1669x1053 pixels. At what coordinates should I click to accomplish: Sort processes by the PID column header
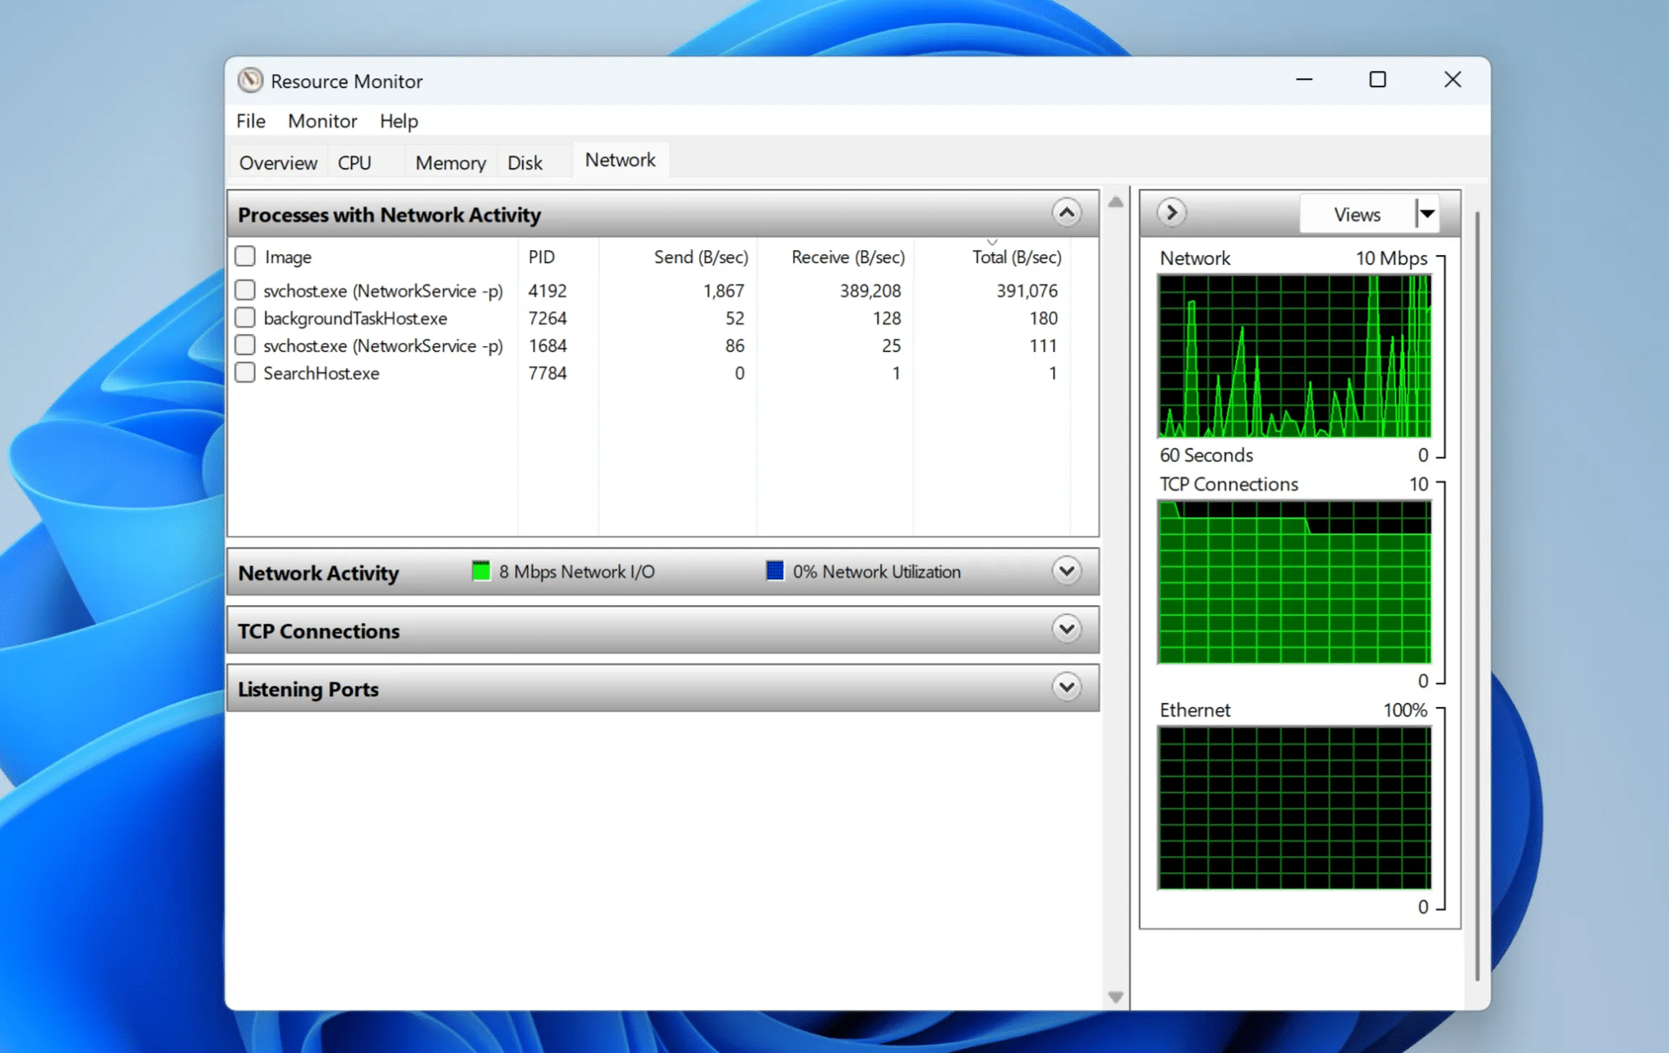542,257
